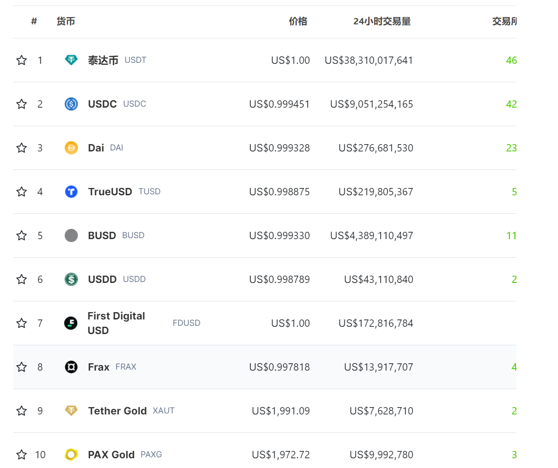Click FDUSD volume US$172,816,784

point(376,323)
